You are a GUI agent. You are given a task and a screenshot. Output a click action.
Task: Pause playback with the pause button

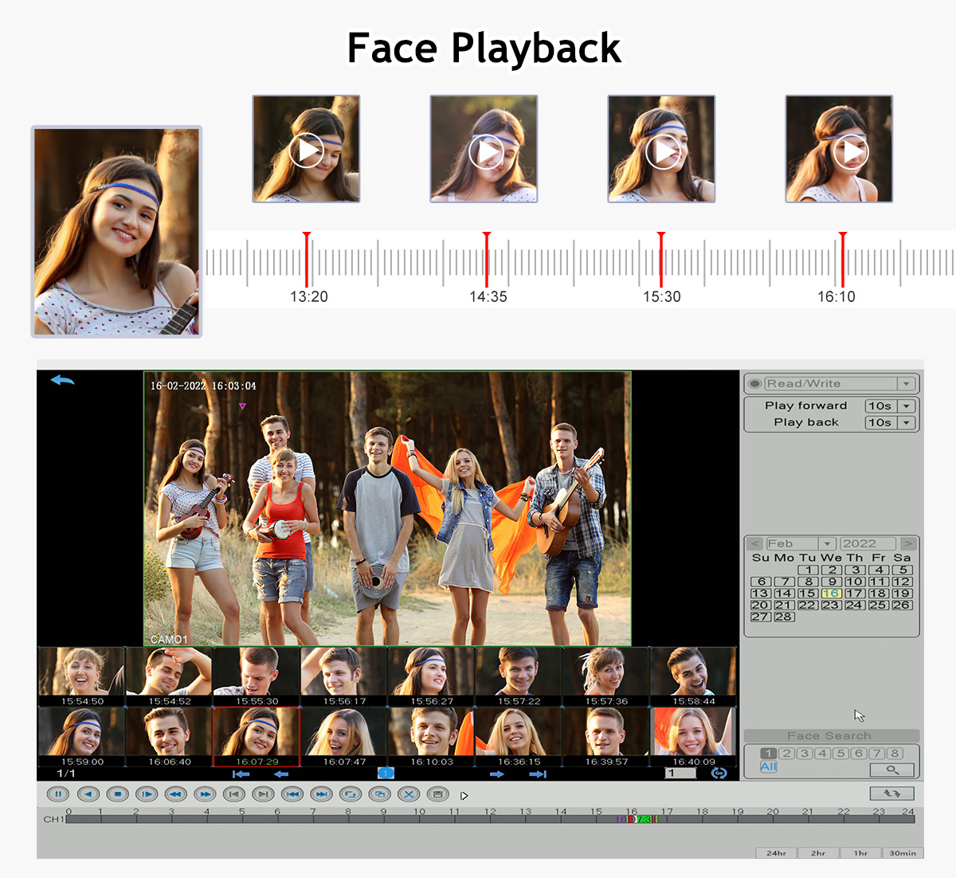point(58,794)
